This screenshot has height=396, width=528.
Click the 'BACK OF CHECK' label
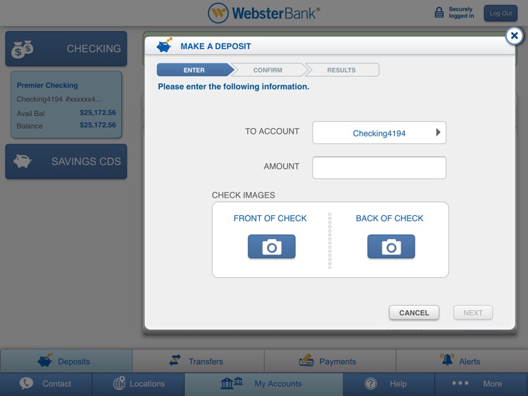389,218
